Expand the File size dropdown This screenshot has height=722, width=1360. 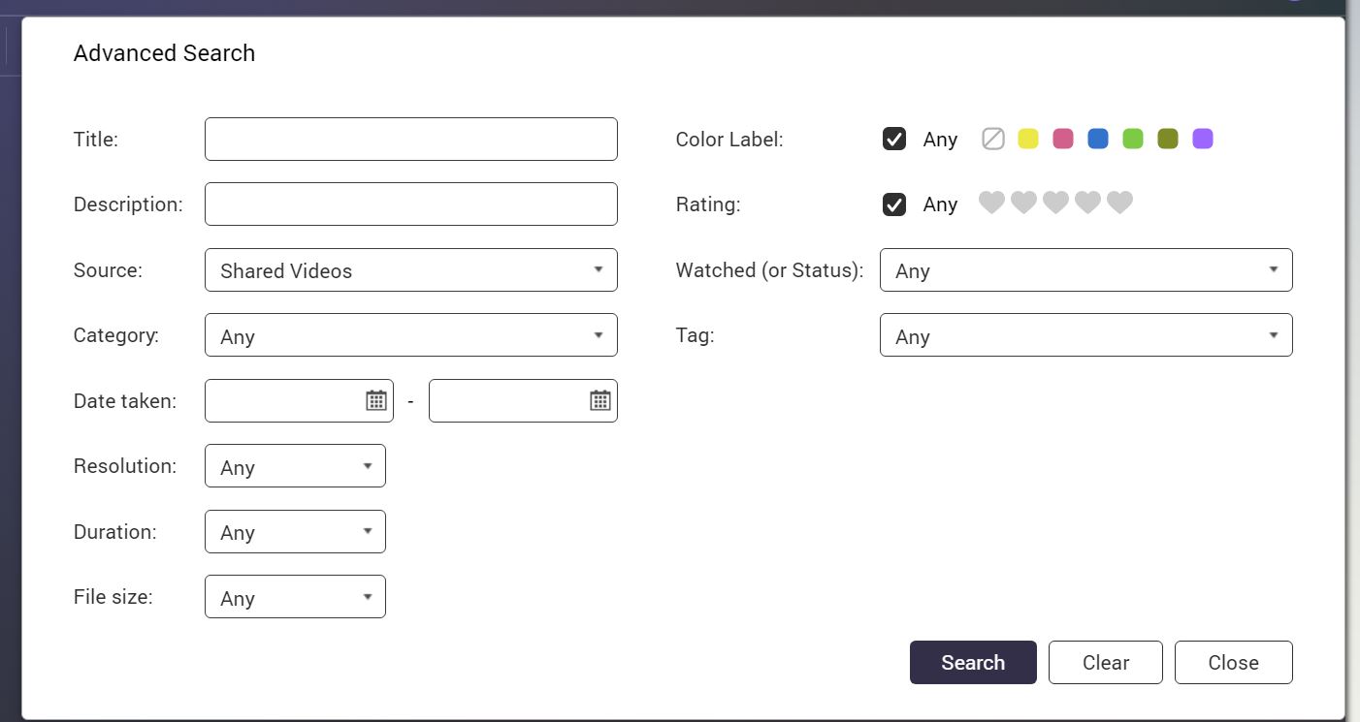click(295, 597)
